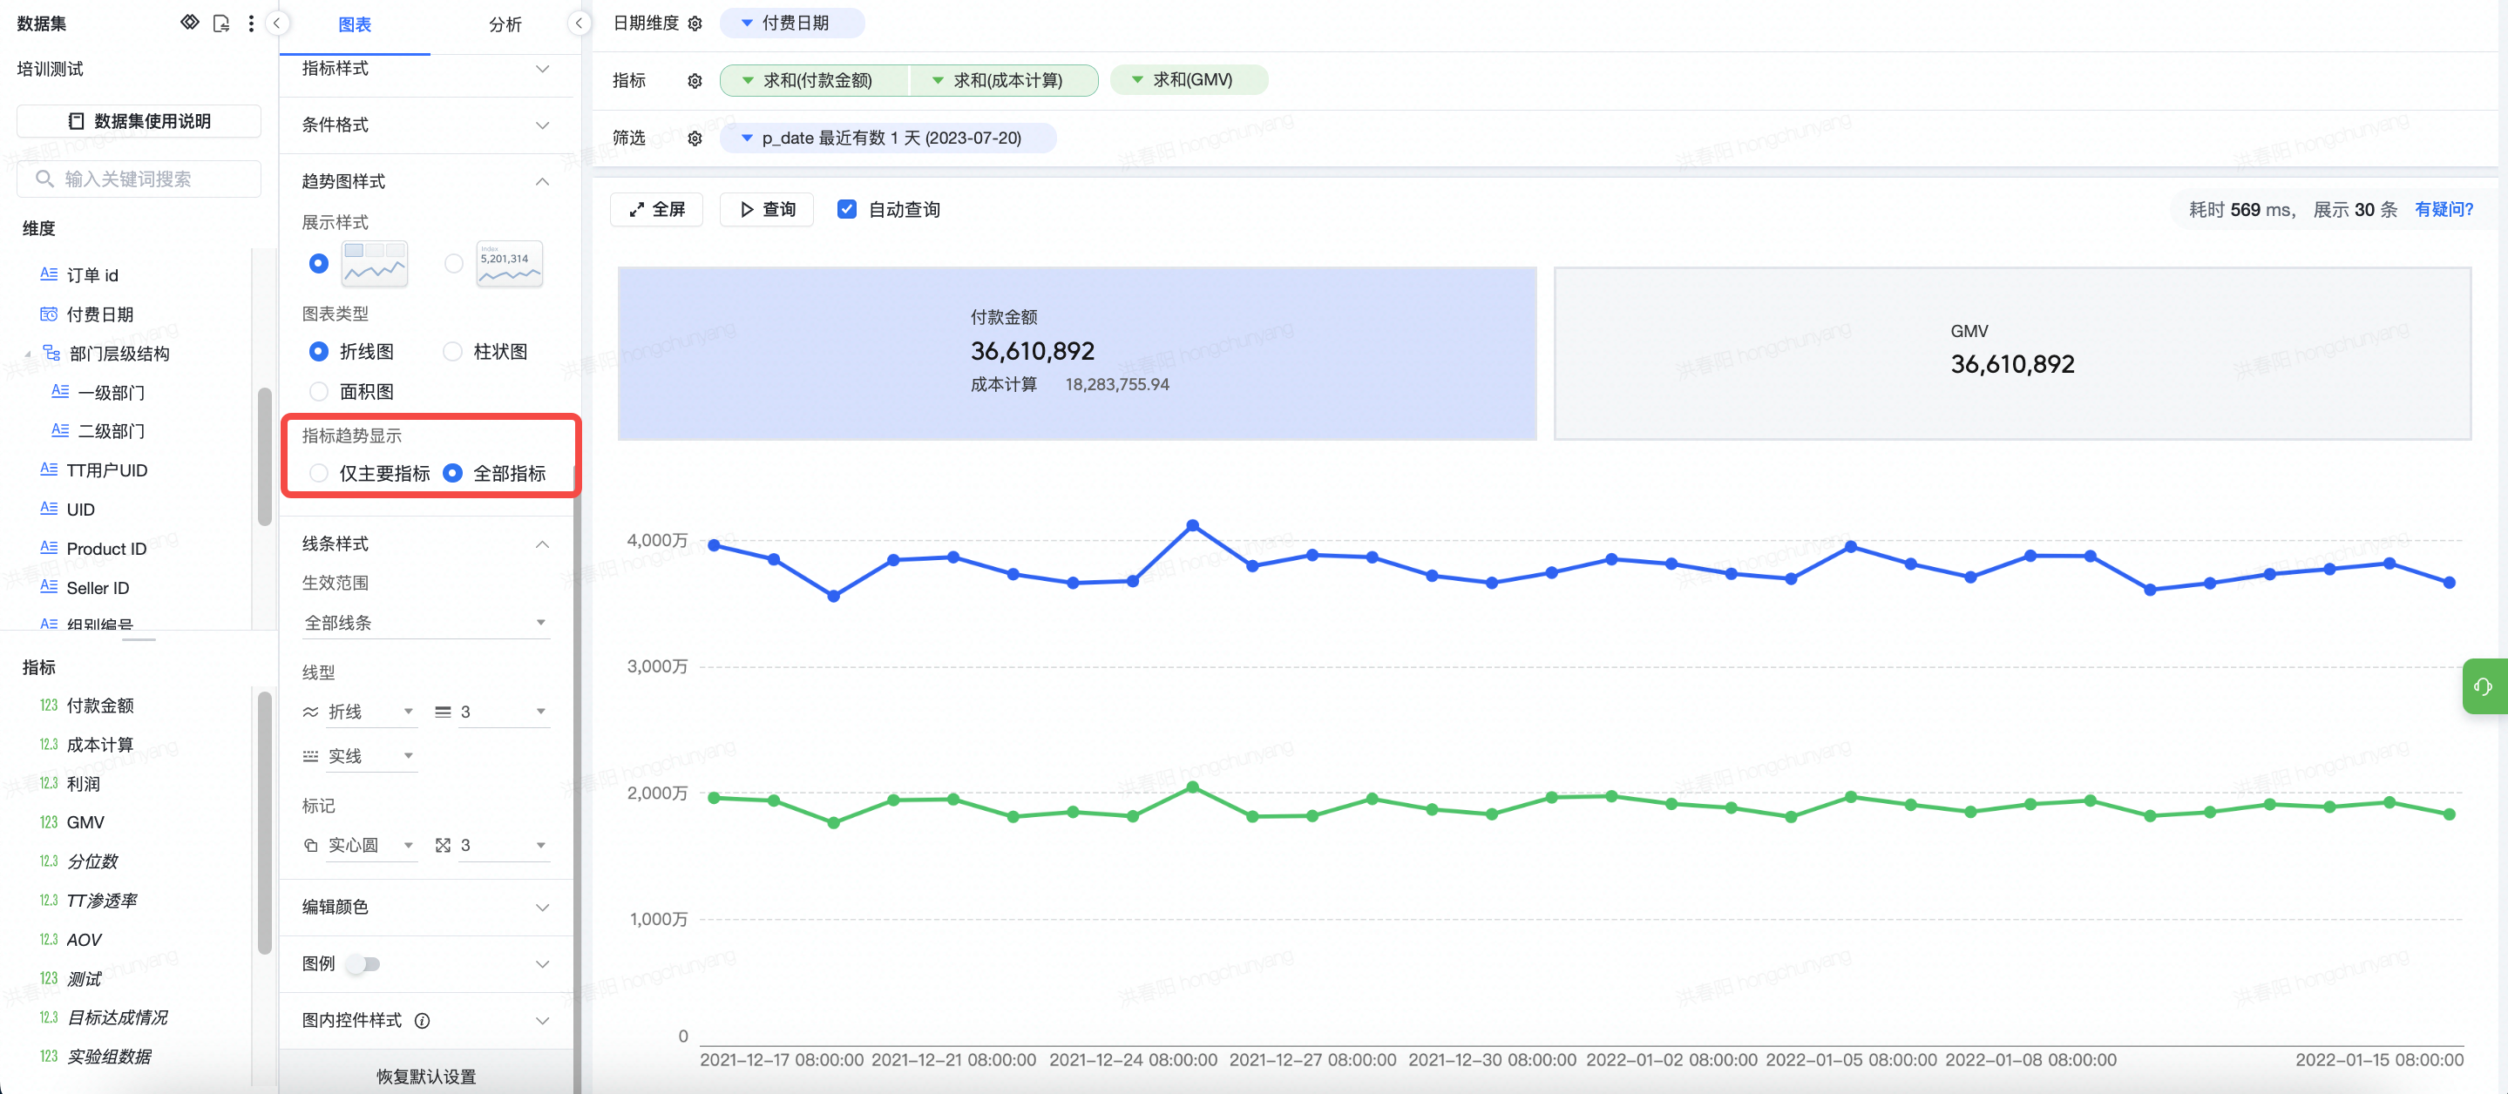2508x1094 pixels.
Task: Select the single-number display style radio
Action: [454, 264]
